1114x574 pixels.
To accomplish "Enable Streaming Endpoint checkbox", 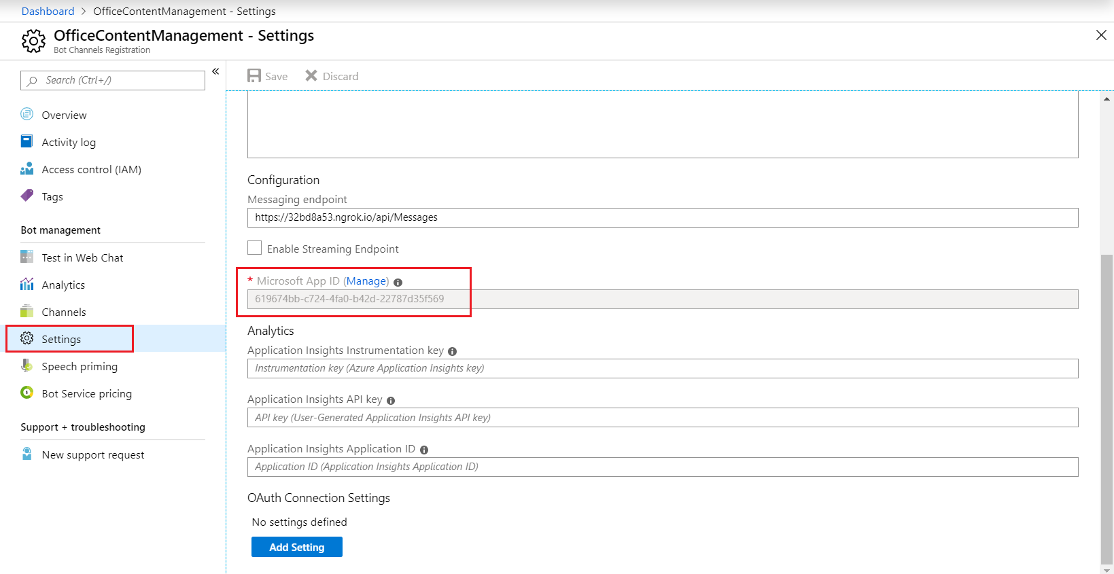I will coord(255,248).
